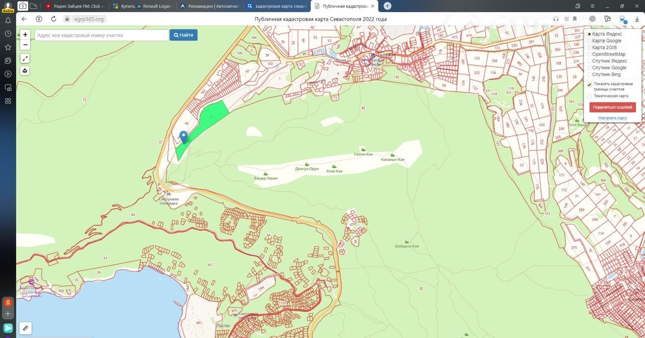Viewport: 645px width, 338px height.
Task: Click the blue location pin marker
Action: click(184, 137)
